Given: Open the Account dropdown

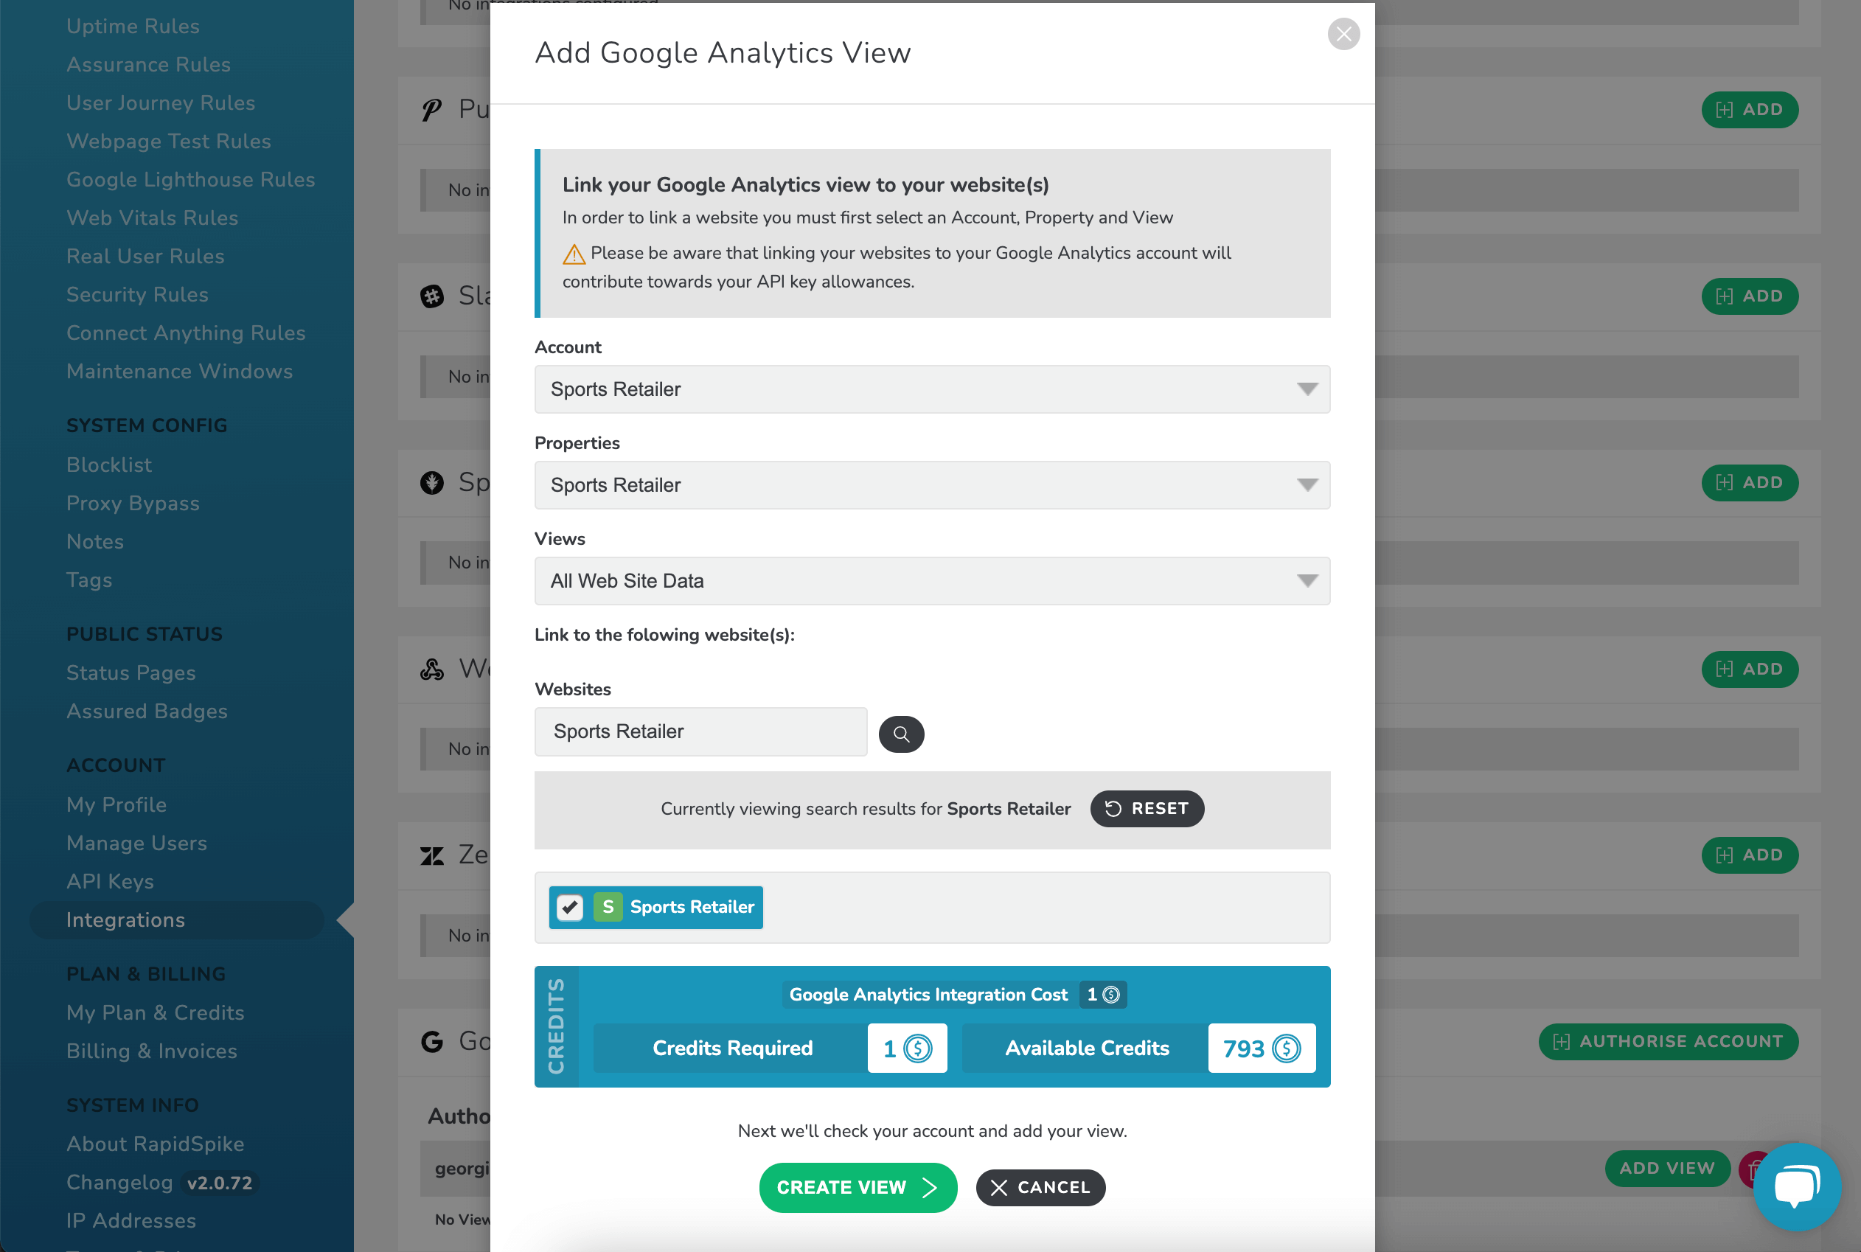Looking at the screenshot, I should 932,389.
